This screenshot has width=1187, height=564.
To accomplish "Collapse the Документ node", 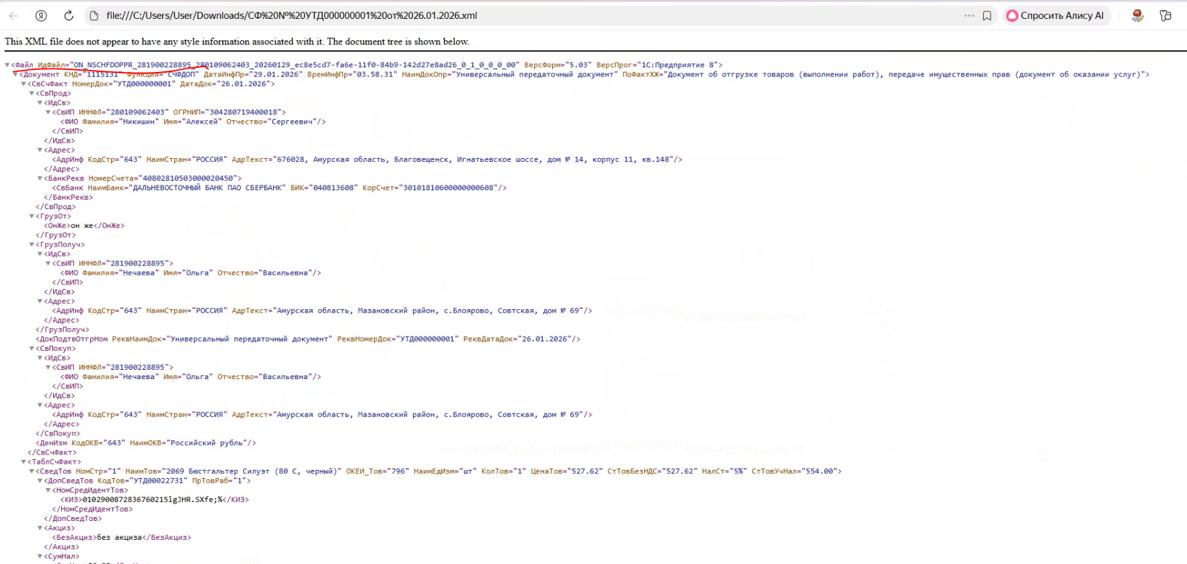I will coord(15,75).
